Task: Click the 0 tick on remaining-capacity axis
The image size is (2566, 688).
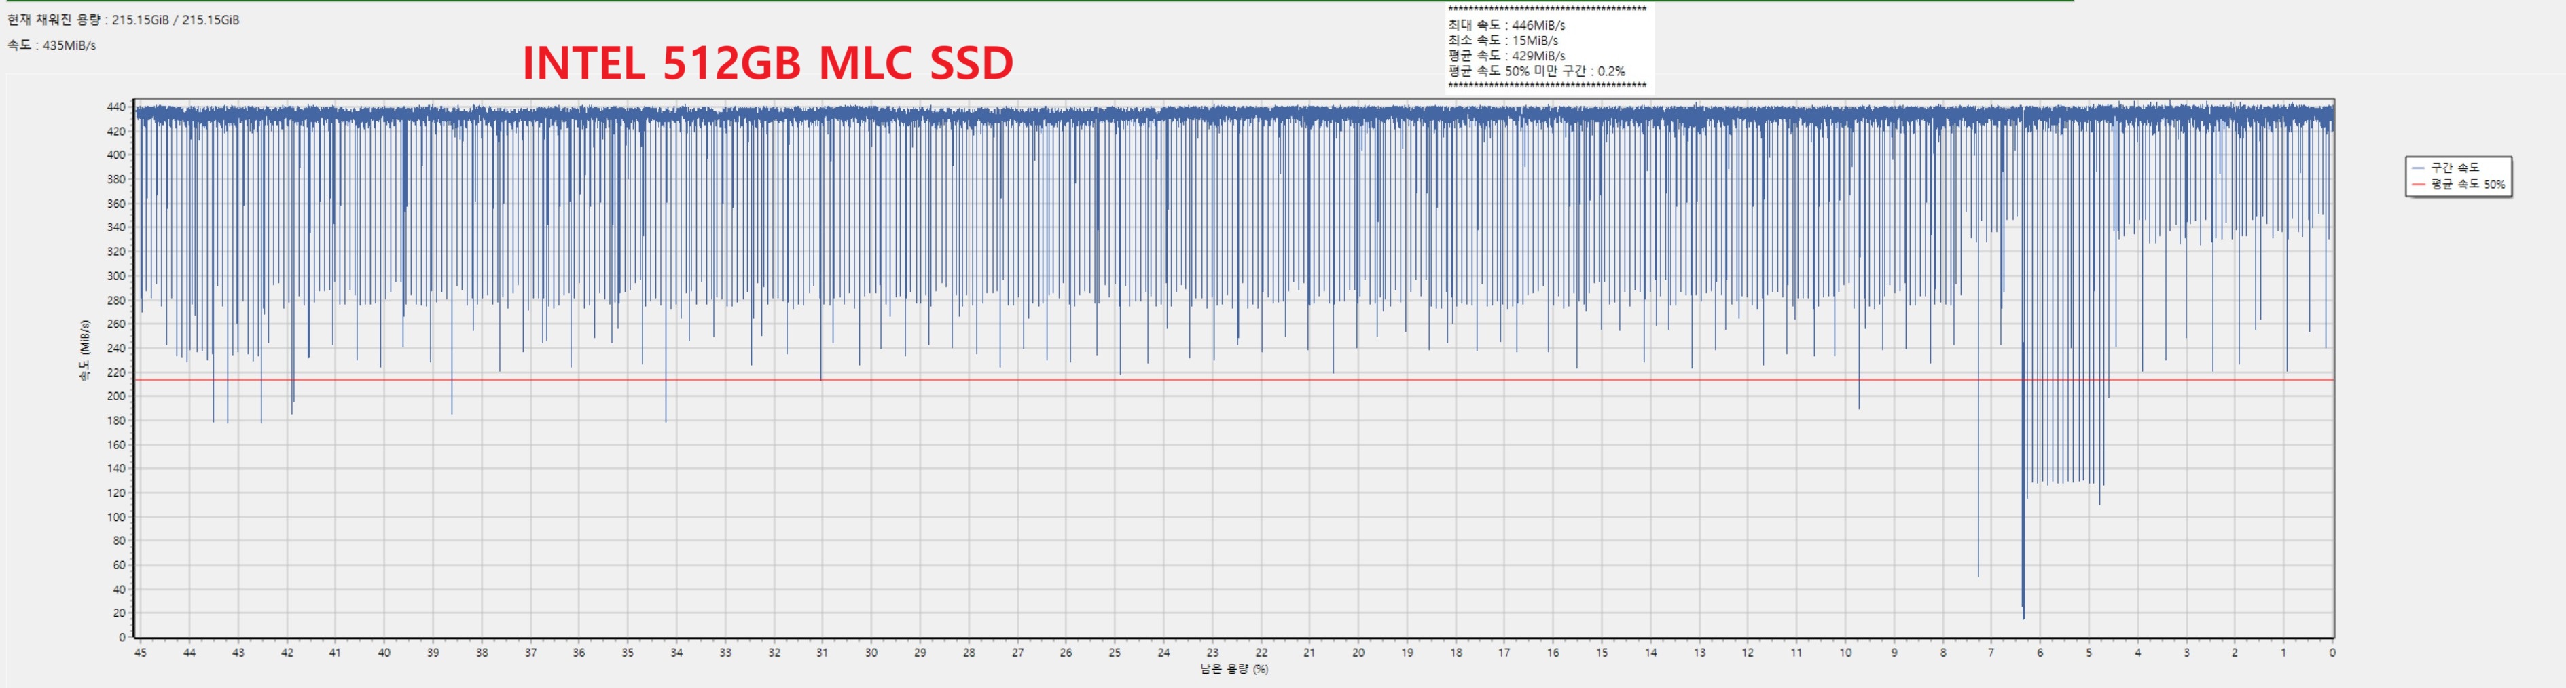Action: click(2332, 653)
